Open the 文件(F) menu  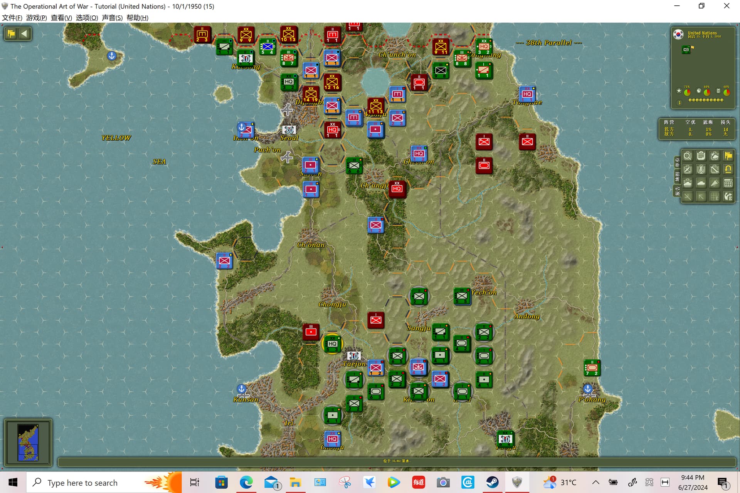12,18
